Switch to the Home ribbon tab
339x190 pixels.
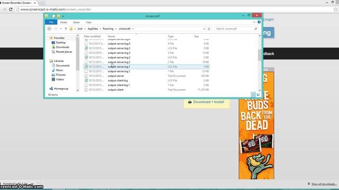coord(64,22)
